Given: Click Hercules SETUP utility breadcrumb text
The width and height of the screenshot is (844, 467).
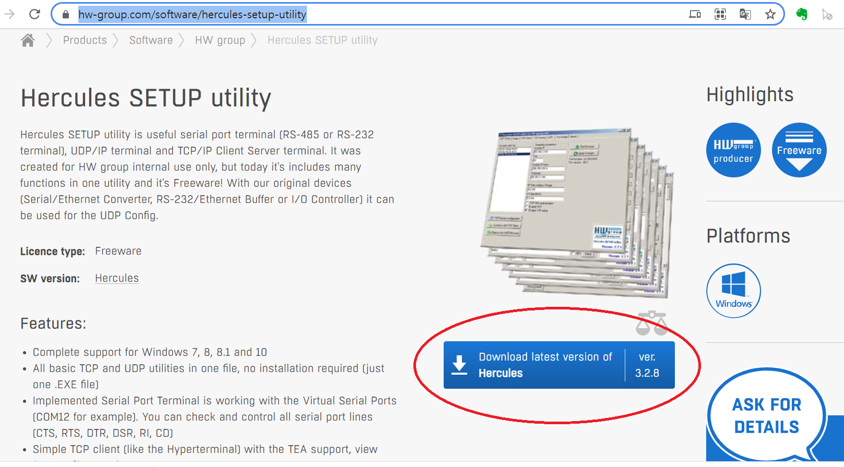Looking at the screenshot, I should pyautogui.click(x=323, y=40).
